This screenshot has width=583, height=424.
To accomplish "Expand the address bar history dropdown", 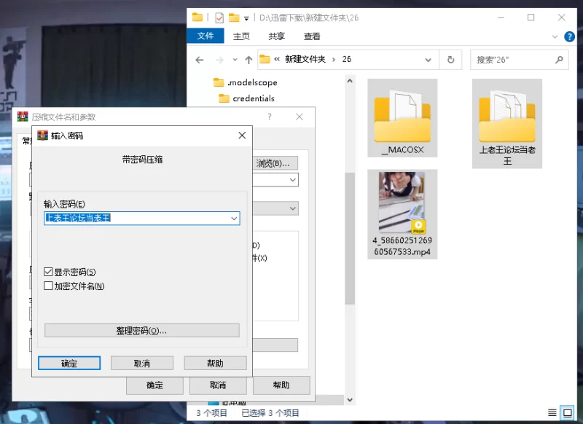I will pos(429,60).
